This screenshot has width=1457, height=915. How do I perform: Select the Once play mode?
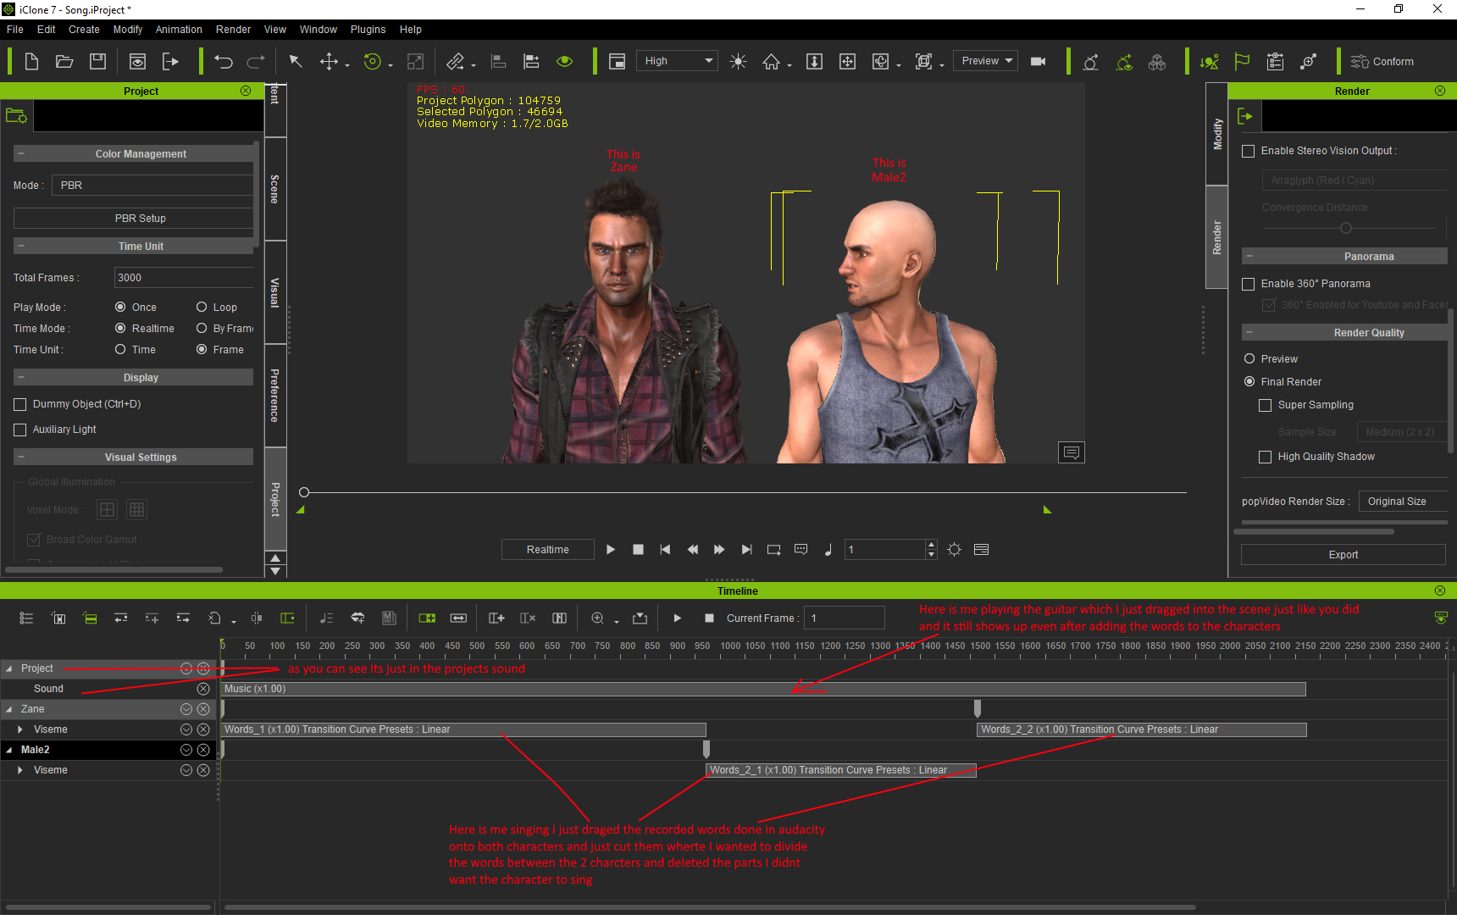[x=120, y=308]
